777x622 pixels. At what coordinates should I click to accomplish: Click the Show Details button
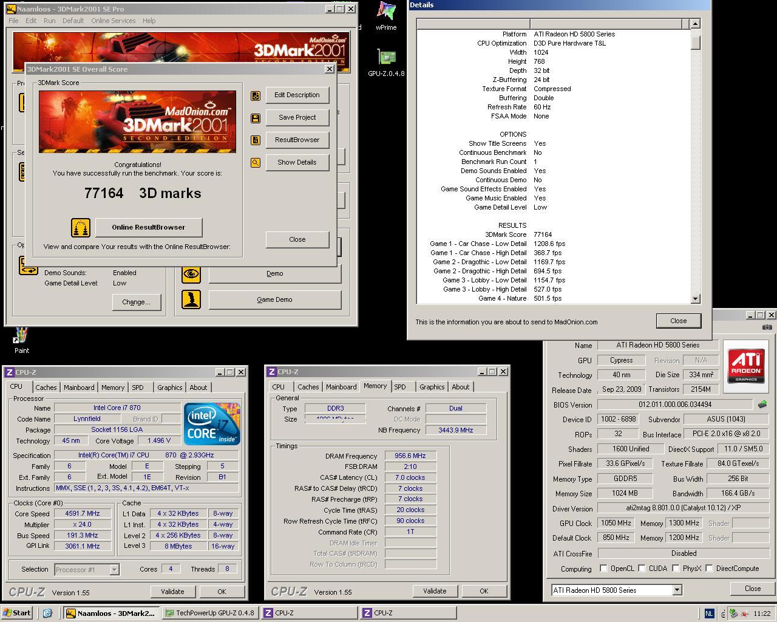click(x=297, y=162)
